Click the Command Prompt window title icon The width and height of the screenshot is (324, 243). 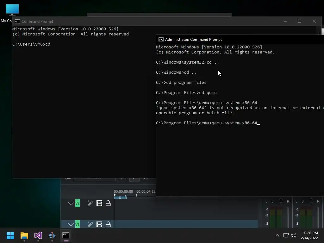click(x=17, y=22)
